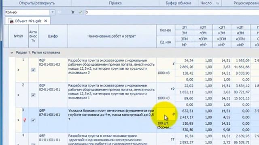Expand row 3 ФЕР 07-01-001-01
Viewport: 259px width, 145px height.
[18, 120]
